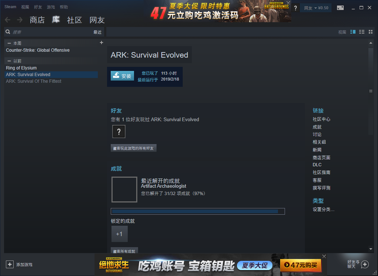Screen dimensions: 378x276
Task: Open the 视图 menu
Action: (25, 7)
